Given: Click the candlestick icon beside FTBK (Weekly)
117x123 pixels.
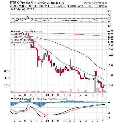Looking at the screenshot, I should 12,31.
